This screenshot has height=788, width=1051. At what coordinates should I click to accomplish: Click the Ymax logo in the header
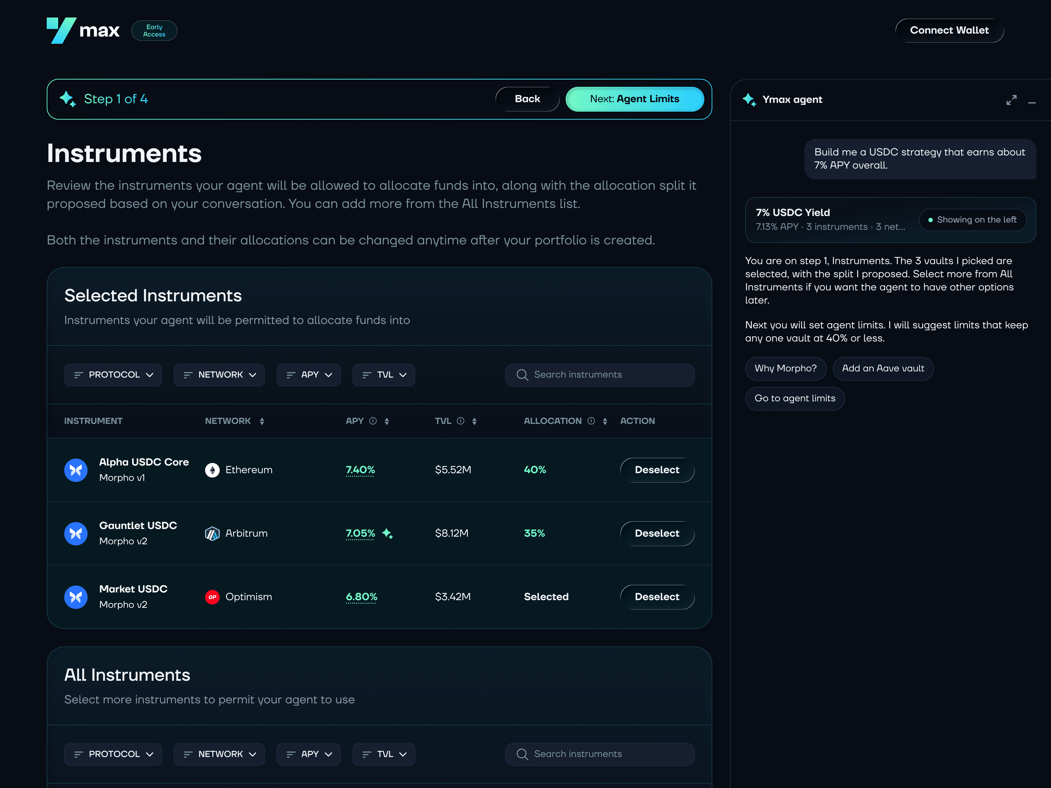coord(83,30)
